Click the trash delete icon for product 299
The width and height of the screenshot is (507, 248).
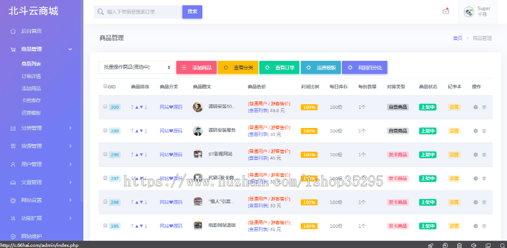tap(484, 131)
